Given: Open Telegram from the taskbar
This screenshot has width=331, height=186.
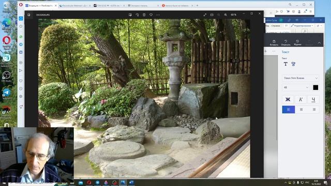Looking at the screenshot, I should click(98, 182).
